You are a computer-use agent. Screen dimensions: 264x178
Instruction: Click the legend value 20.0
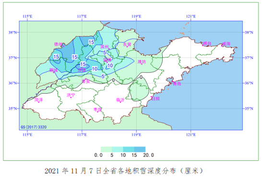(148, 155)
